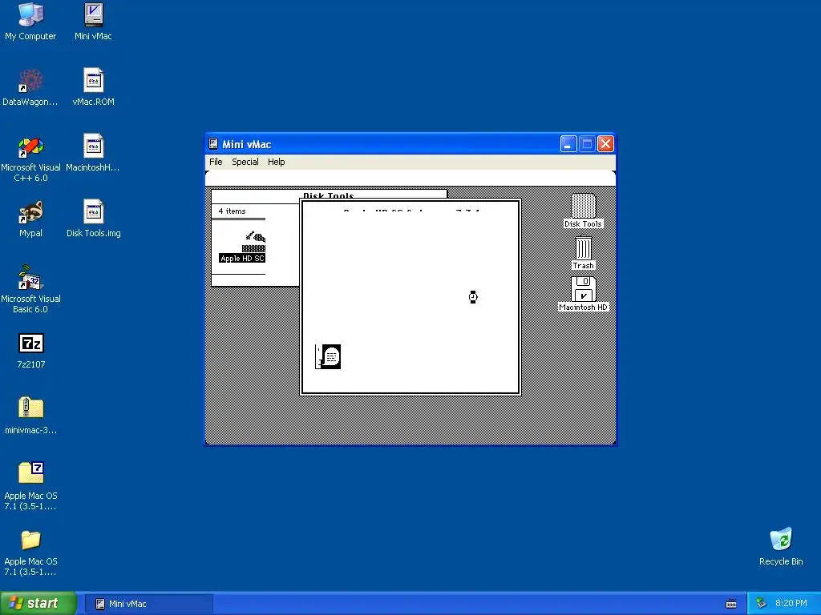Open Microsoft Visual C++ 6.0 shortcut
Image resolution: width=821 pixels, height=615 pixels.
(x=30, y=159)
